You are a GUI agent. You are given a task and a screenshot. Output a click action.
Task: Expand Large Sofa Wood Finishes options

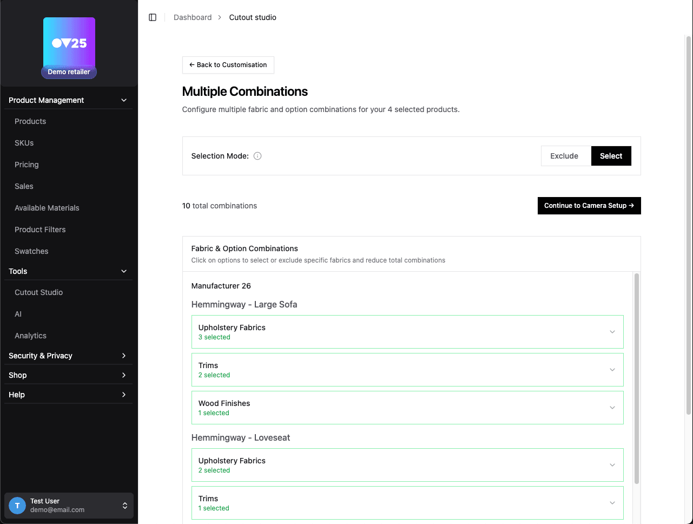pyautogui.click(x=612, y=408)
